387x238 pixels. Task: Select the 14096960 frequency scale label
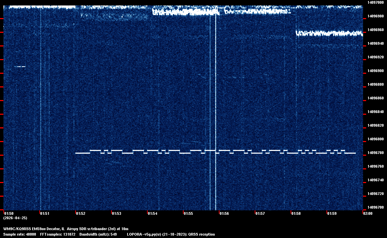coord(376,30)
